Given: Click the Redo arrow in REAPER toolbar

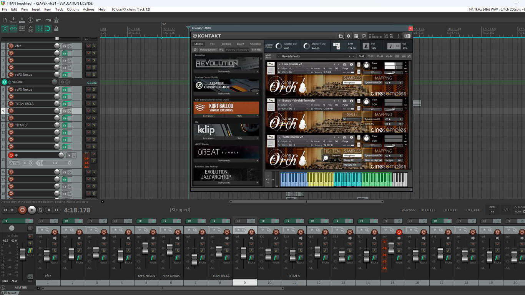Looking at the screenshot, I should click(48, 20).
